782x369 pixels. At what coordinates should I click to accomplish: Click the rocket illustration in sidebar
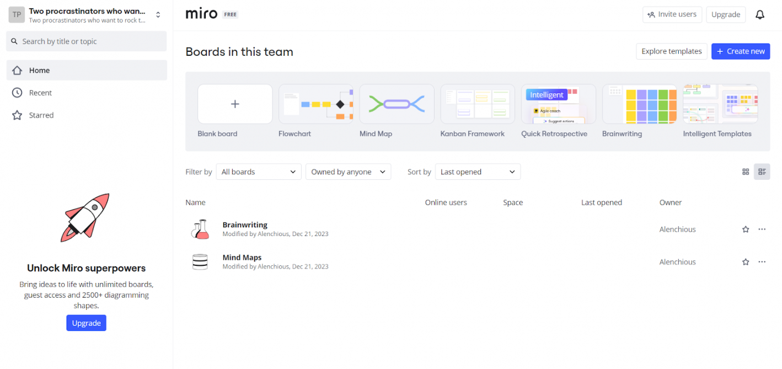coord(85,217)
